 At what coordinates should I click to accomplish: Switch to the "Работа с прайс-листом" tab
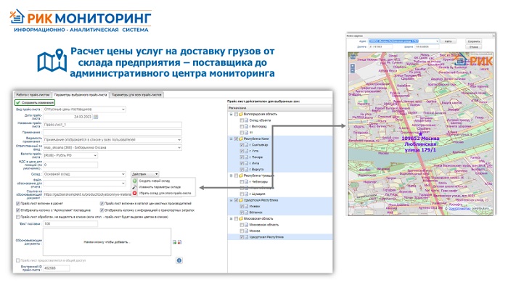click(33, 95)
